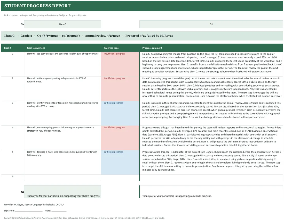Click goal 5's Sufficient progress code

click(120, 162)
